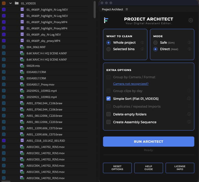Image resolution: width=199 pixels, height=182 pixels.
Task: Select clip A001C004_140702_R3VJ.mov
Action: pyautogui.click(x=45, y=166)
